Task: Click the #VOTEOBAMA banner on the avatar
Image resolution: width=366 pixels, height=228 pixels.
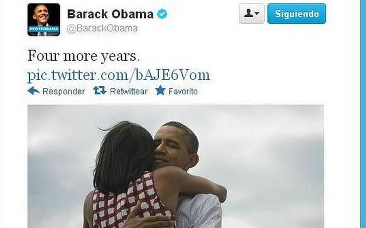Action: [44, 29]
